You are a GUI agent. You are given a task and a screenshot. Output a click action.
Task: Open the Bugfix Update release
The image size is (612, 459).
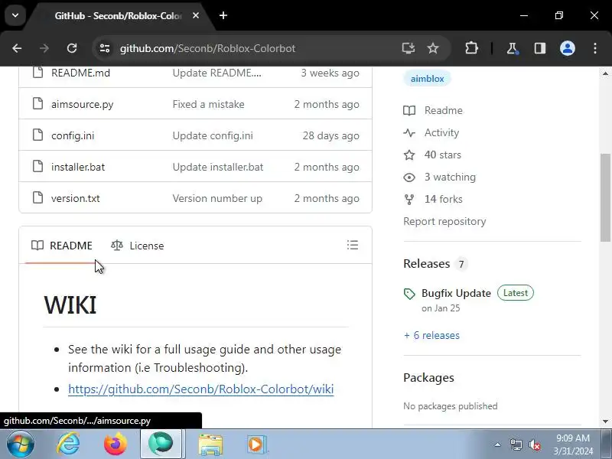pos(456,293)
